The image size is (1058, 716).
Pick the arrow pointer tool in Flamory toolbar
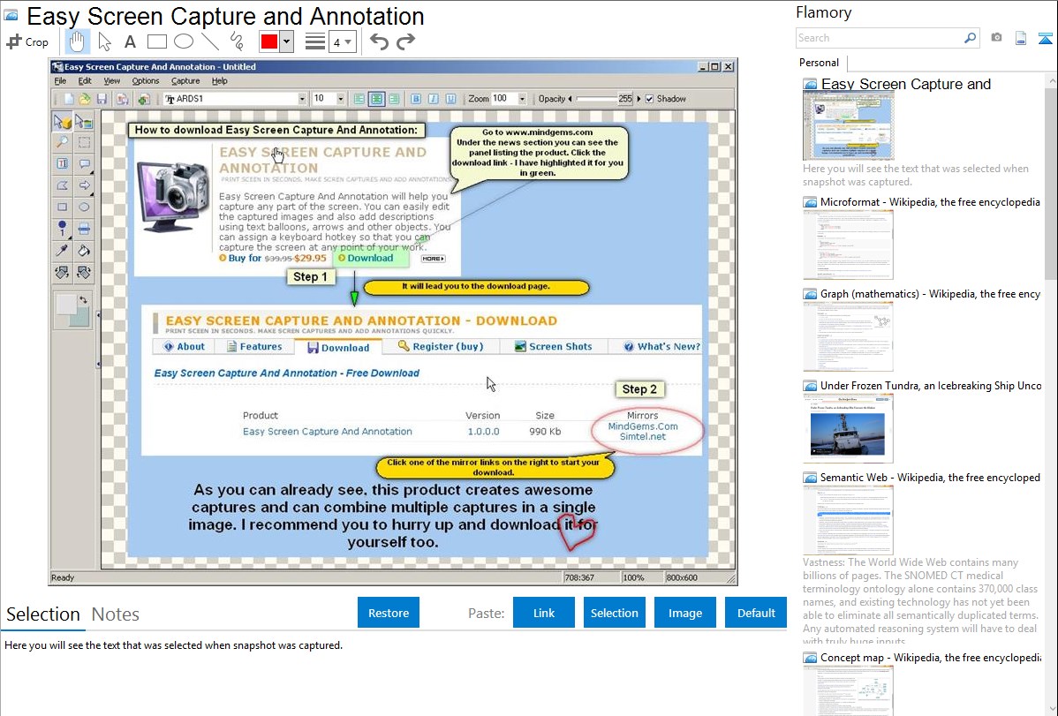104,41
